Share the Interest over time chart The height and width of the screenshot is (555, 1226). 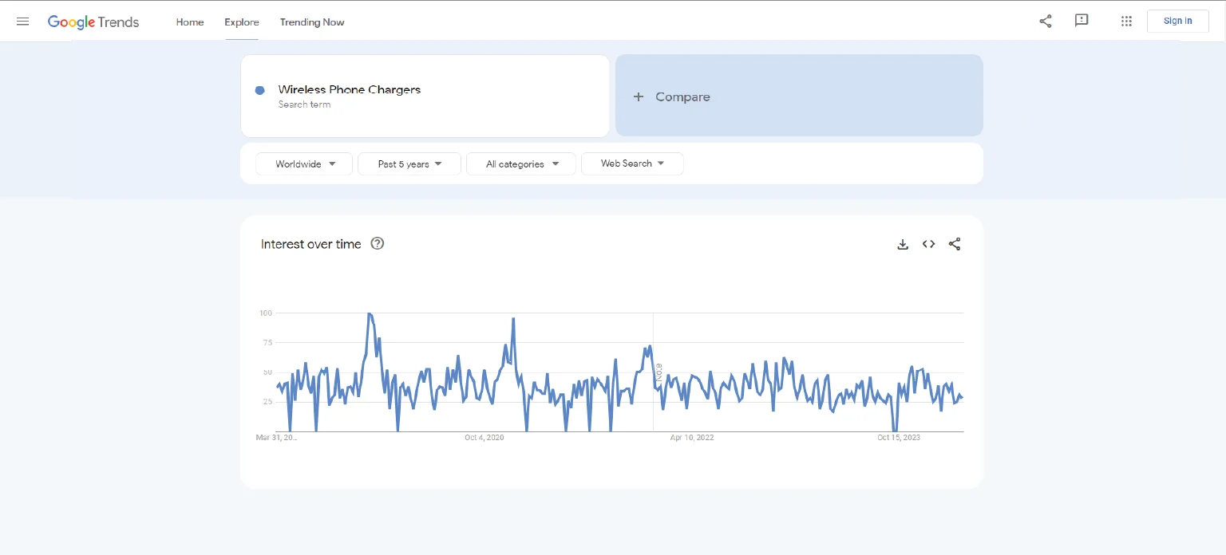955,244
